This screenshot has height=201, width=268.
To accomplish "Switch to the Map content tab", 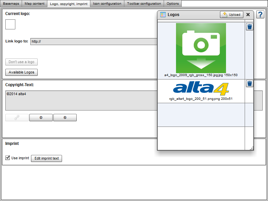I will [35, 3].
